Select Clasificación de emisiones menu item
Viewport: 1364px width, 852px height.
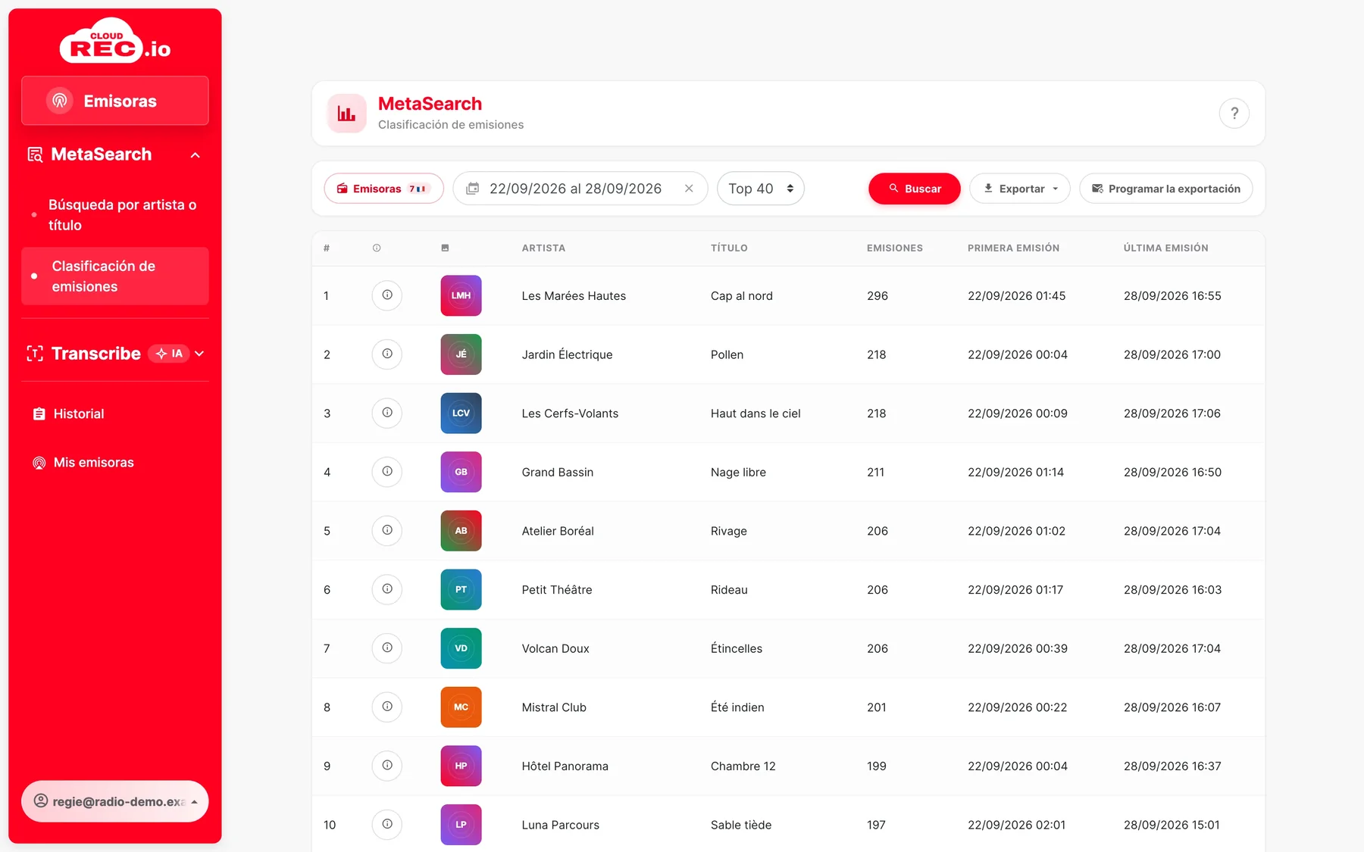[x=115, y=276]
